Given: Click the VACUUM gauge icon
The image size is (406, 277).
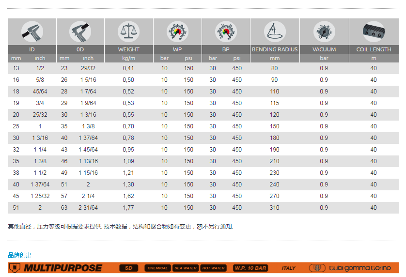Looking at the screenshot, I should pos(324,31).
